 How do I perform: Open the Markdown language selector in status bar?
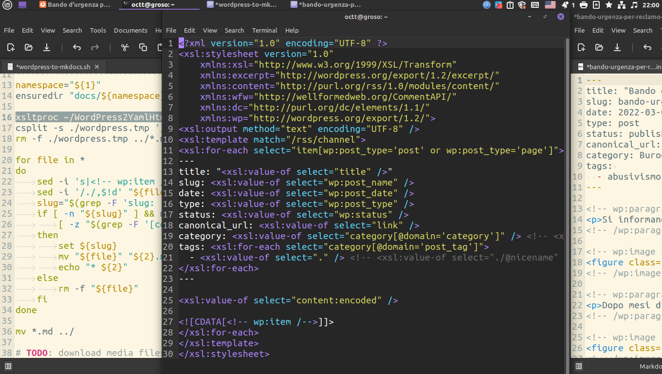650,366
